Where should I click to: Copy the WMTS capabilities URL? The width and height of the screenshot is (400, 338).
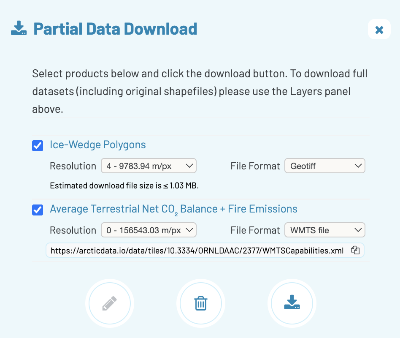tap(355, 251)
